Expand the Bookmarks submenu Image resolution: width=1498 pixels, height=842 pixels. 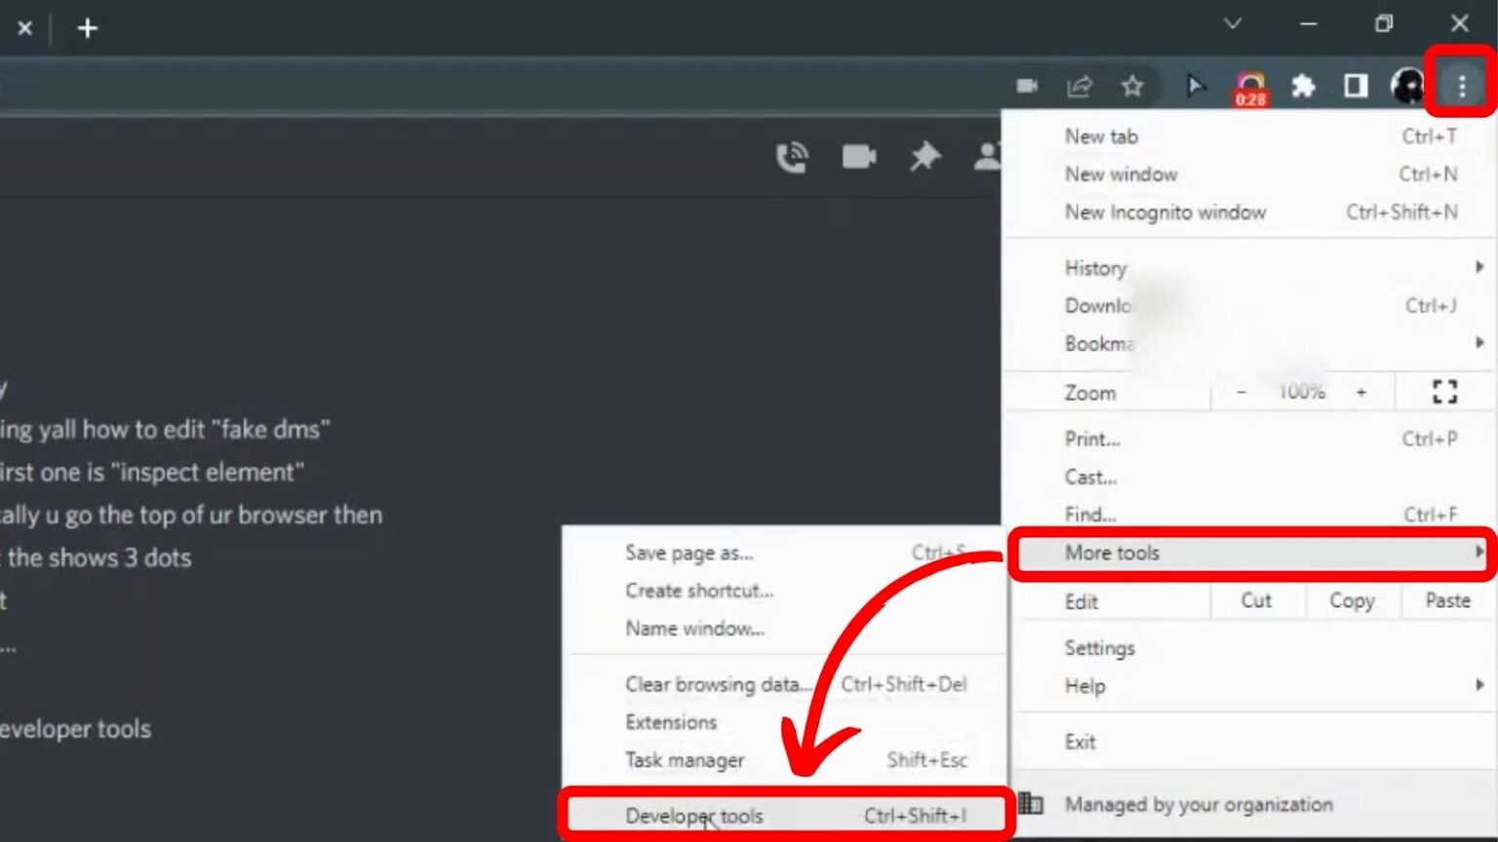pos(1100,343)
